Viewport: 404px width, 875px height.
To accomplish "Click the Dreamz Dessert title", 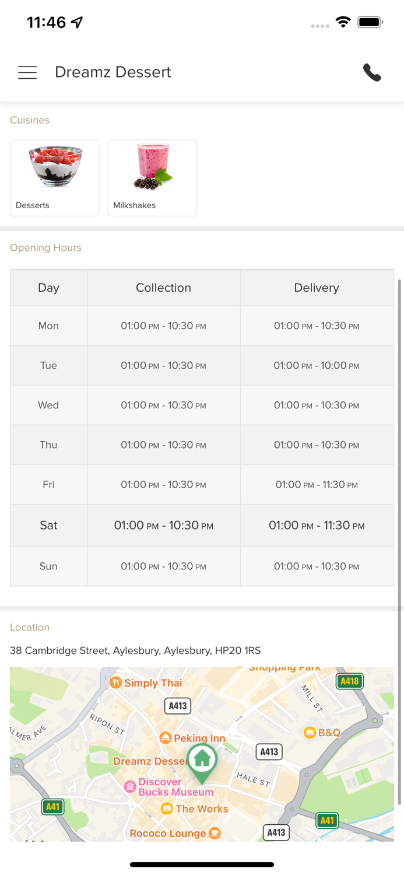I will (x=113, y=72).
